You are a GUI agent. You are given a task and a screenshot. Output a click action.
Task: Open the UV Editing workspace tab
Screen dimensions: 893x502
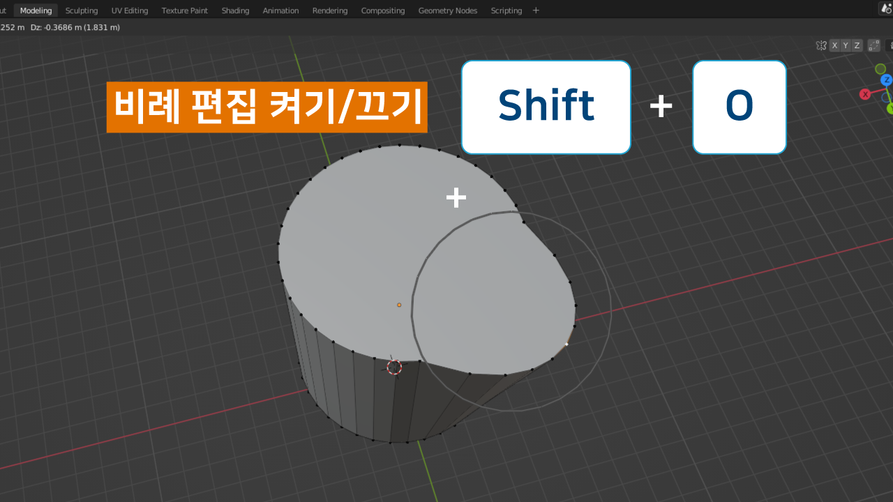(x=130, y=10)
